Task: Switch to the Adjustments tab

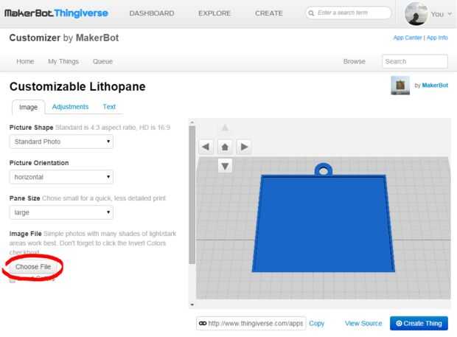Action: coord(70,107)
